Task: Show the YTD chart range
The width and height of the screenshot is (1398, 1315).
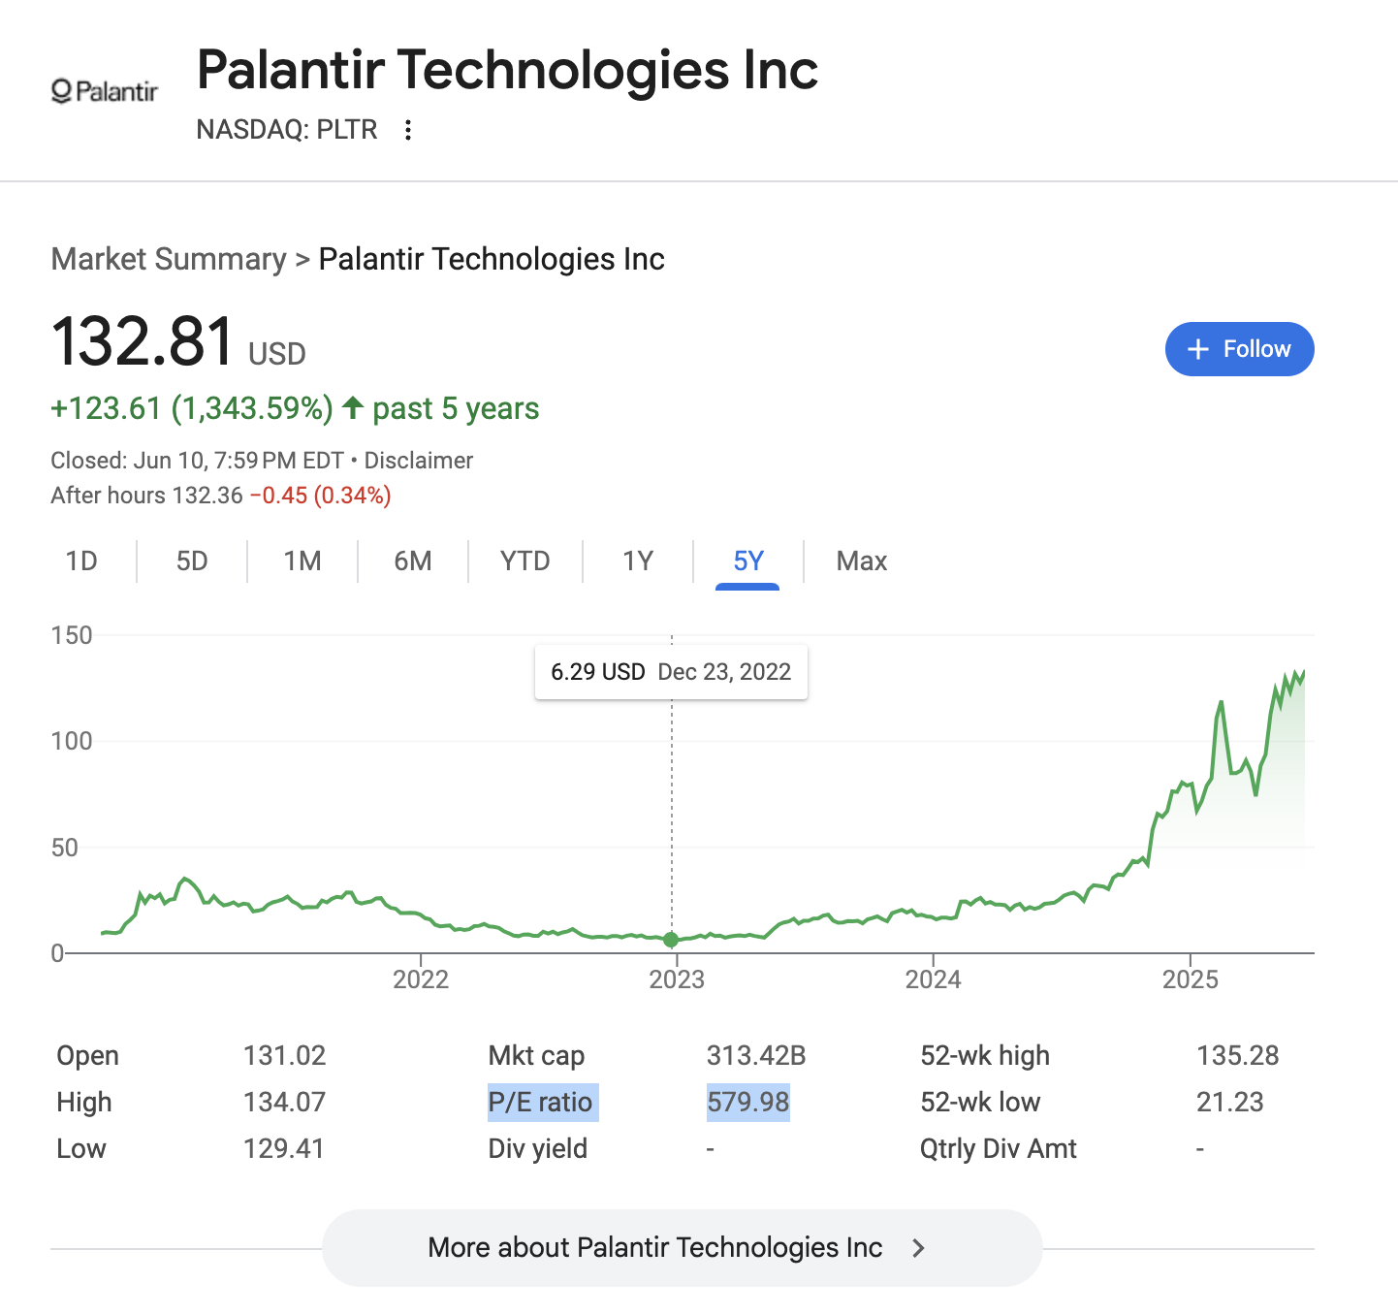Action: [525, 561]
